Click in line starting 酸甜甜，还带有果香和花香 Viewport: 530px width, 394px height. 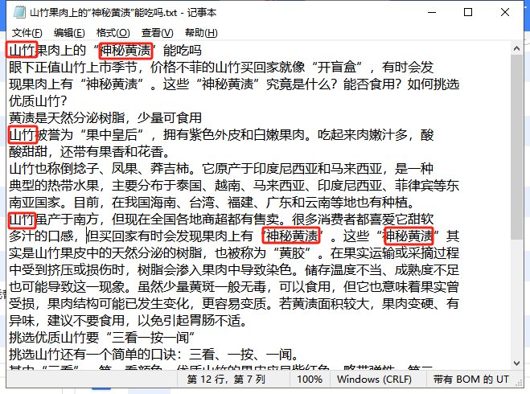point(89,152)
